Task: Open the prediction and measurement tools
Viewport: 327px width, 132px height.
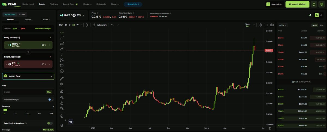Action: coord(62,65)
